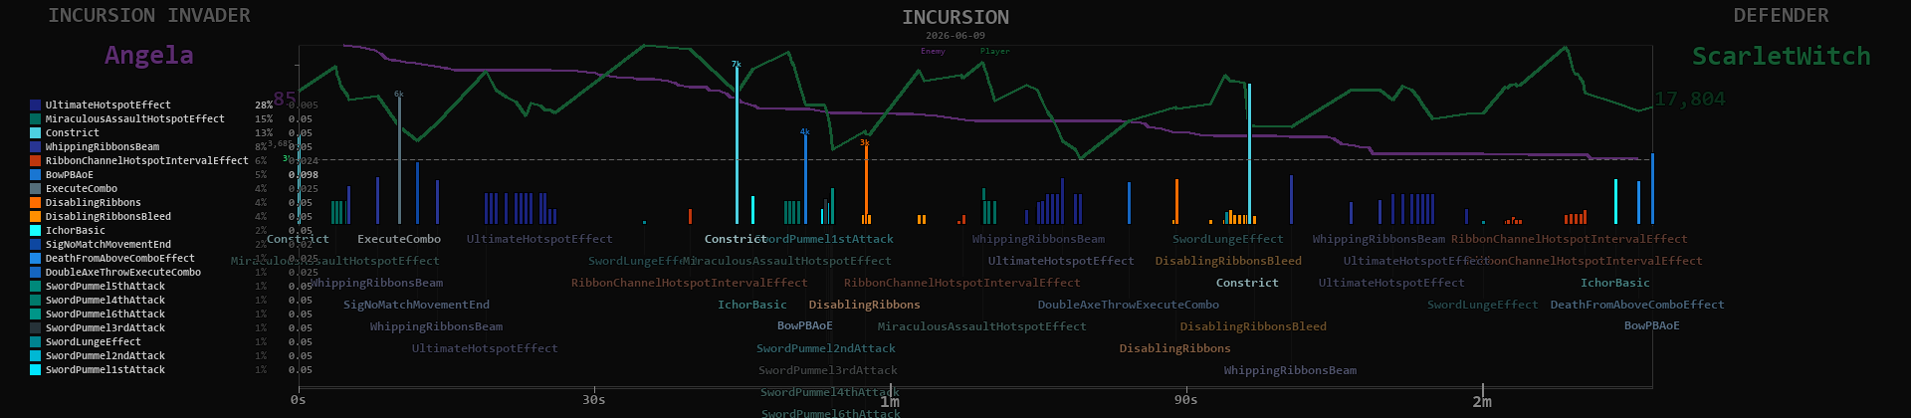The width and height of the screenshot is (1911, 418).
Task: Click the 0s tick on time axis
Action: click(x=299, y=399)
